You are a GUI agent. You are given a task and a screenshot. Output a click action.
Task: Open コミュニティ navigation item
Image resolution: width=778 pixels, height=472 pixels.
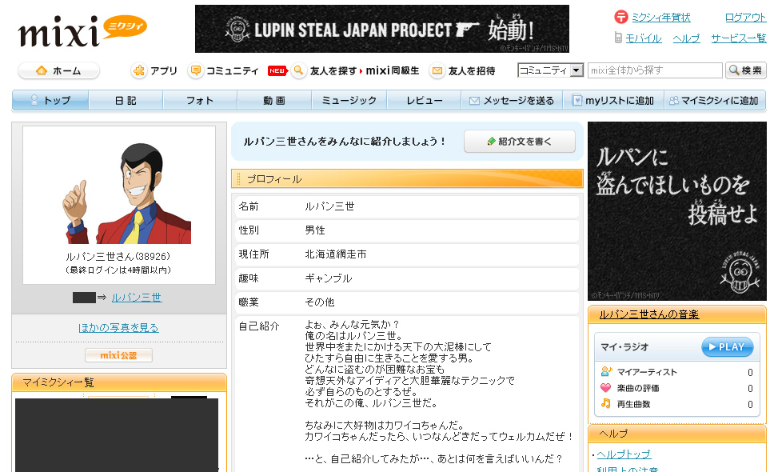pyautogui.click(x=232, y=71)
